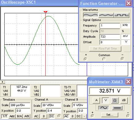Switch timebase to Y/T mode
The image size is (134, 120).
(5, 116)
